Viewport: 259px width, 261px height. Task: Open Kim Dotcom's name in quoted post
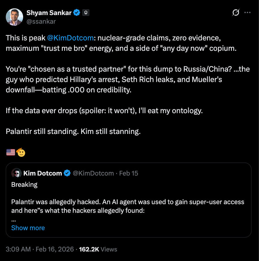42,173
